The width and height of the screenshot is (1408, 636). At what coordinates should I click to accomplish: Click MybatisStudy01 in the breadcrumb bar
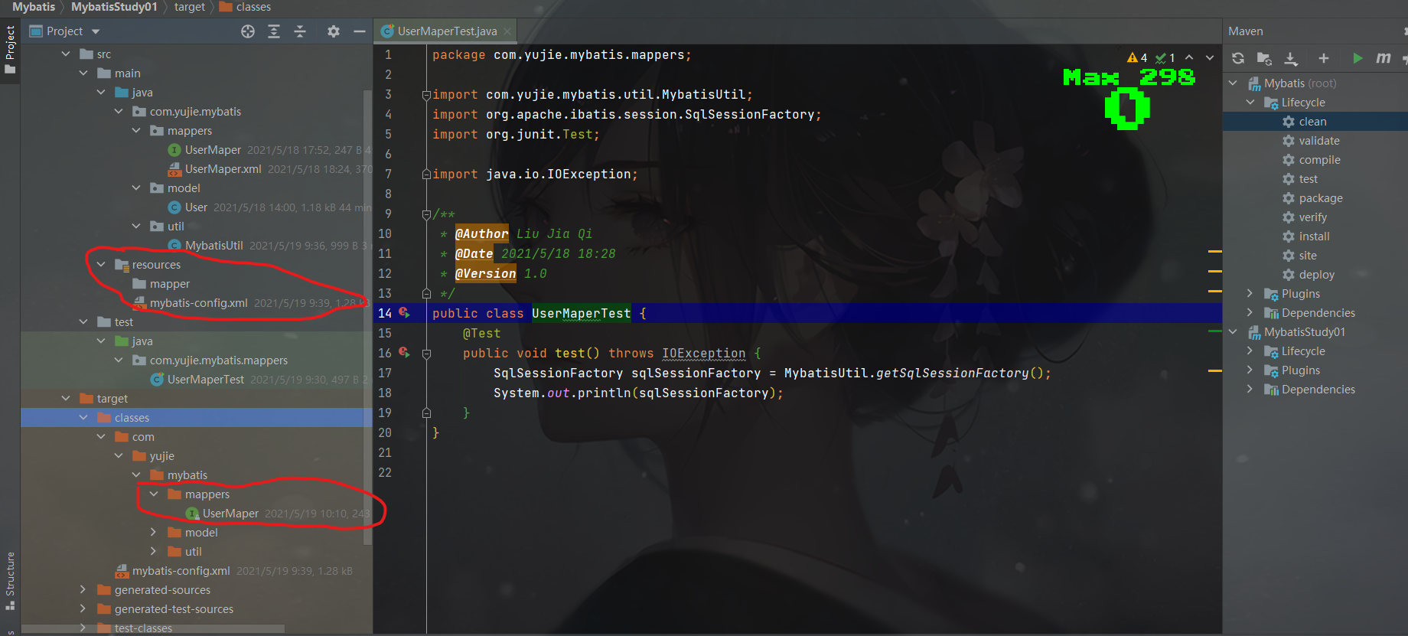tap(114, 7)
